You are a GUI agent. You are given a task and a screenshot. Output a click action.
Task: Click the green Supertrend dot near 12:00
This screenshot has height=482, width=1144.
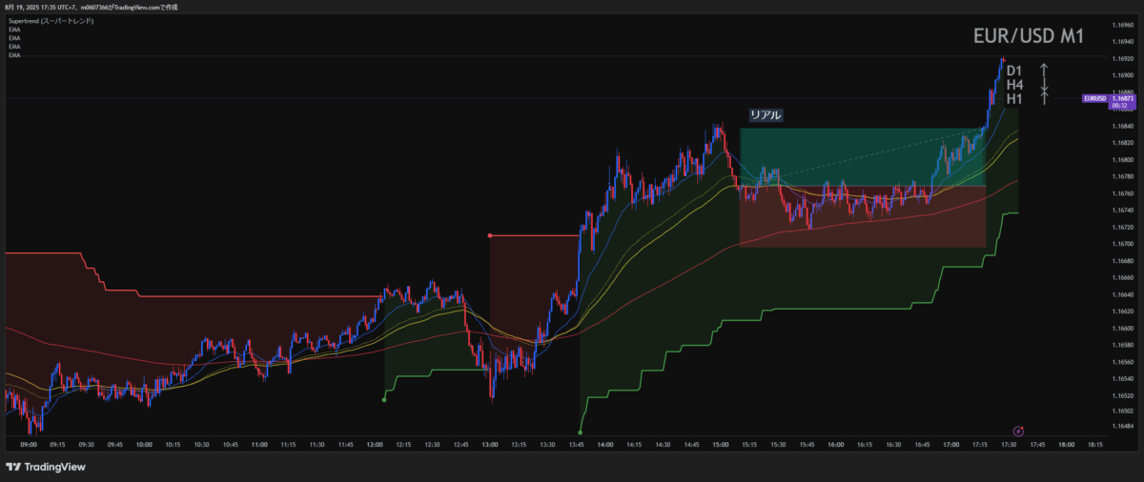[384, 400]
